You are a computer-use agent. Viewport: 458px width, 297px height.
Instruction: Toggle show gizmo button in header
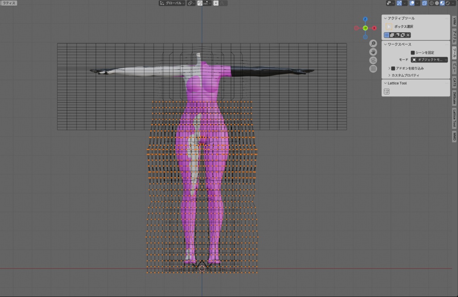[399, 3]
